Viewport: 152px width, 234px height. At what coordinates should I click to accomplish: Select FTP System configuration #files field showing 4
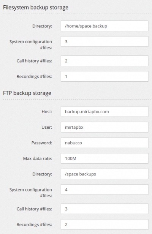coord(104,190)
